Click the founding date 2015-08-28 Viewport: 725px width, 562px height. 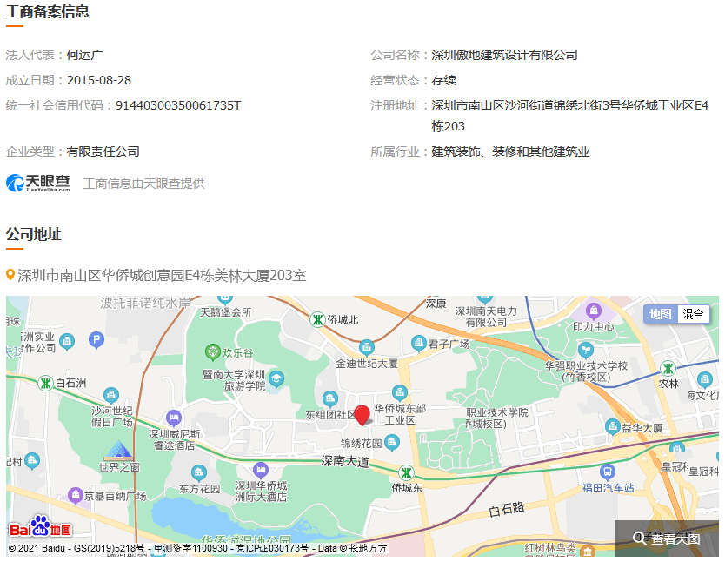pyautogui.click(x=99, y=81)
